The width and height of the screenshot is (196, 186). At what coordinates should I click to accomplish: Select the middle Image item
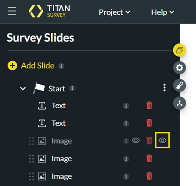pos(61,158)
